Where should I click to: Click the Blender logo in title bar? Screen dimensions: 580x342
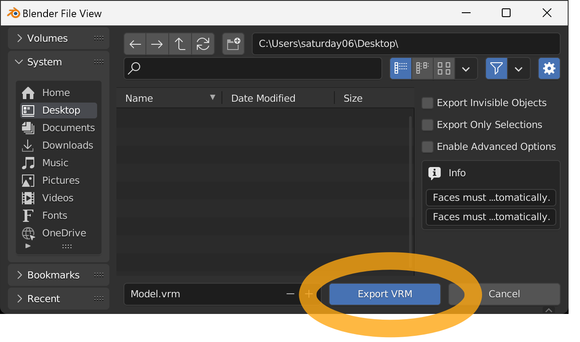pyautogui.click(x=14, y=13)
